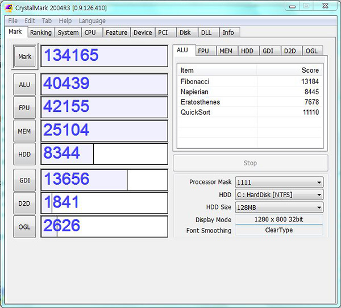Open the Tab menu
341x308 pixels.
pyautogui.click(x=47, y=21)
